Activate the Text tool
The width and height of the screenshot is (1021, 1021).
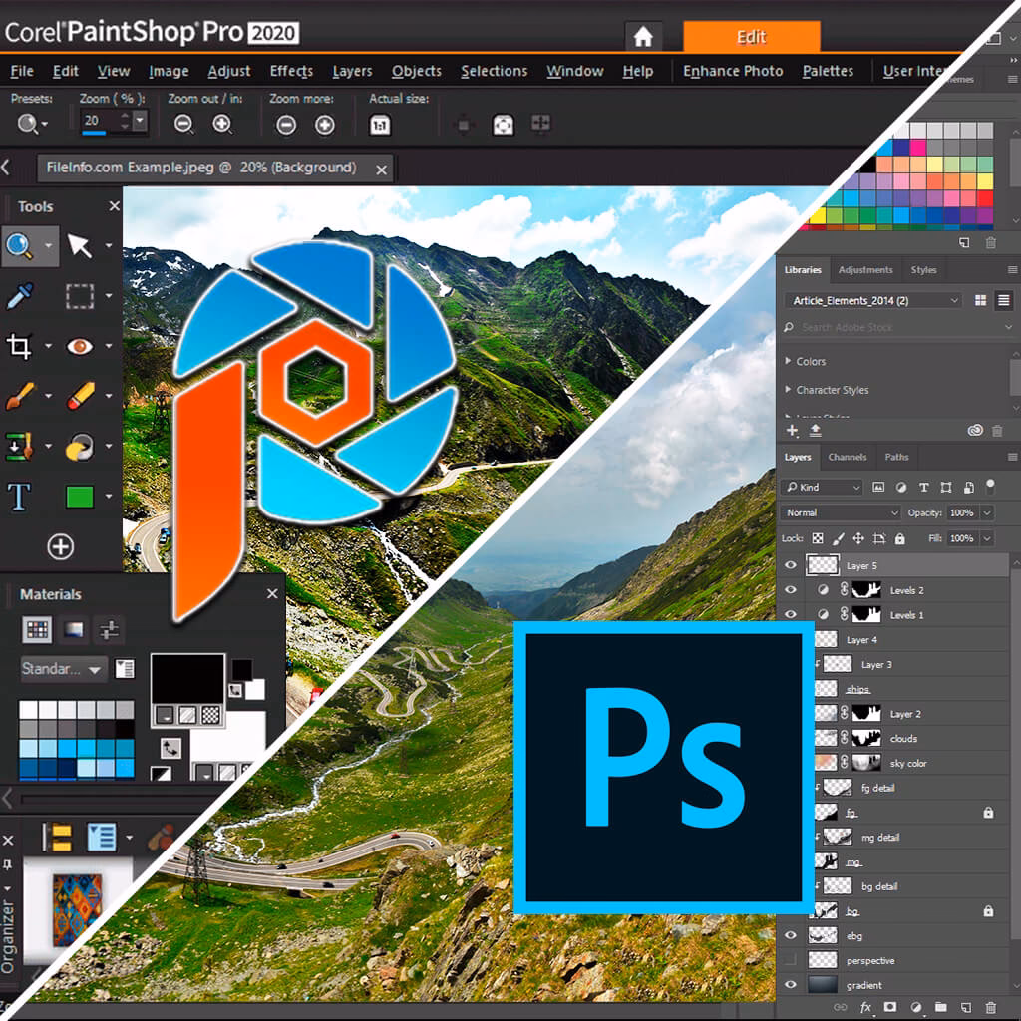(x=18, y=495)
